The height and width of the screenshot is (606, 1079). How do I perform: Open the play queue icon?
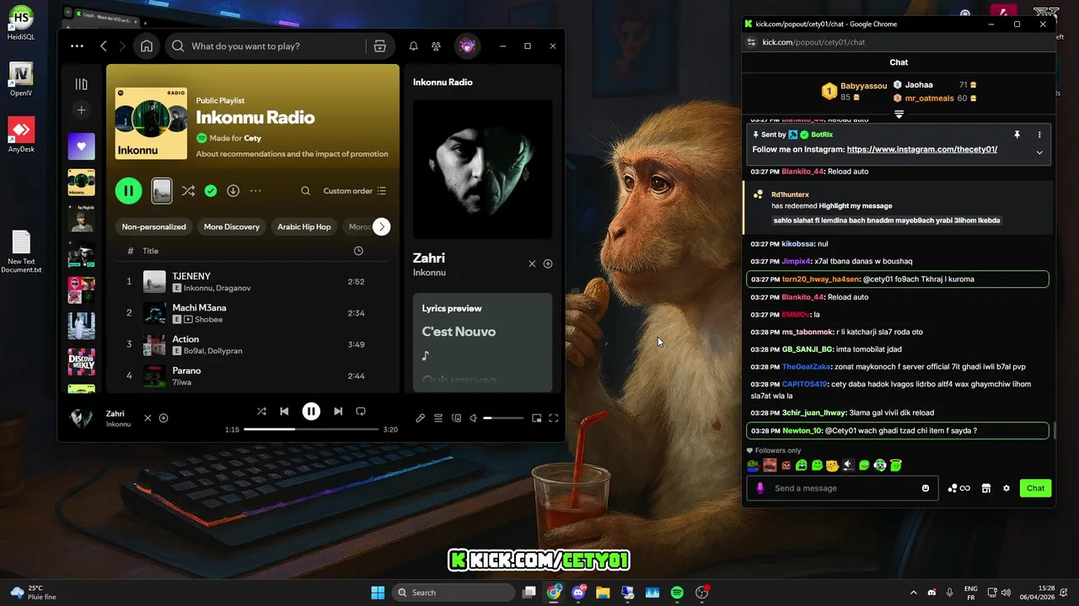pos(438,417)
